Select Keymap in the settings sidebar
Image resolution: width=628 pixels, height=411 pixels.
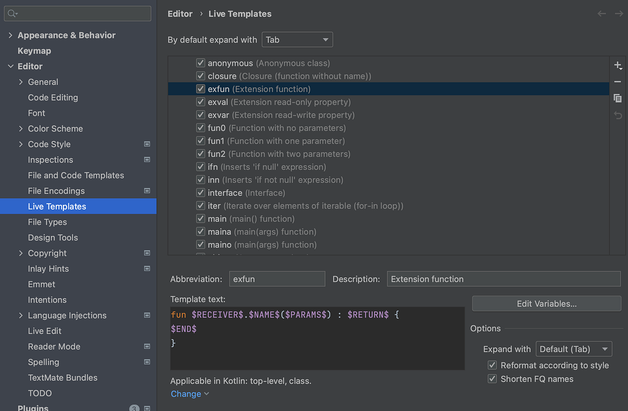33,50
